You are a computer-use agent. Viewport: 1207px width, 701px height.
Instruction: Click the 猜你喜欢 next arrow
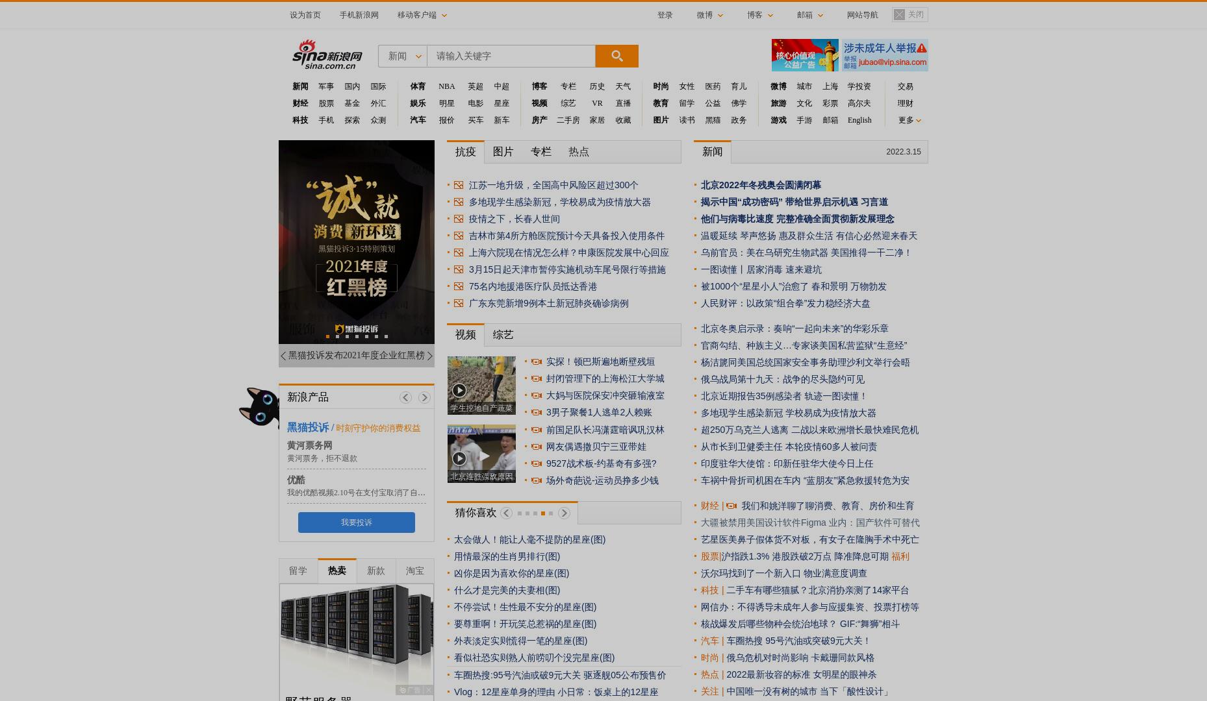pyautogui.click(x=564, y=513)
